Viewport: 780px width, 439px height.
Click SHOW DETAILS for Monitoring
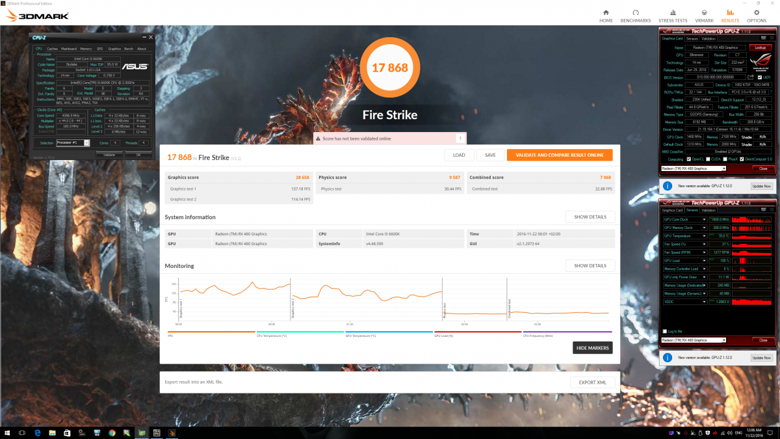(590, 265)
